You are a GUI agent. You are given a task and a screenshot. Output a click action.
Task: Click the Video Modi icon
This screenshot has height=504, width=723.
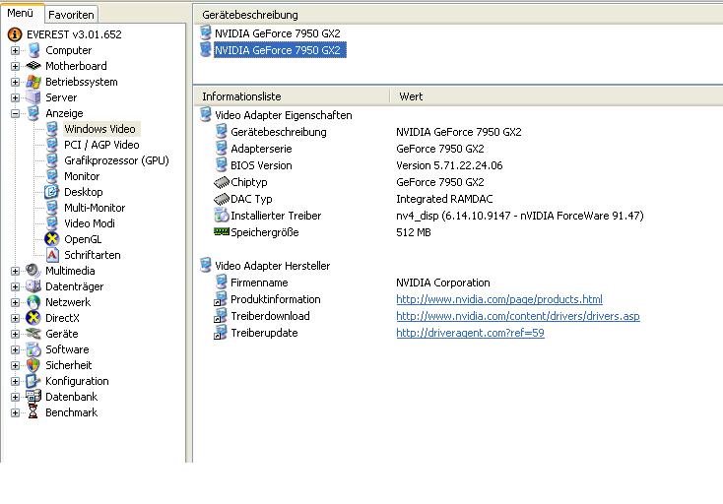point(52,223)
